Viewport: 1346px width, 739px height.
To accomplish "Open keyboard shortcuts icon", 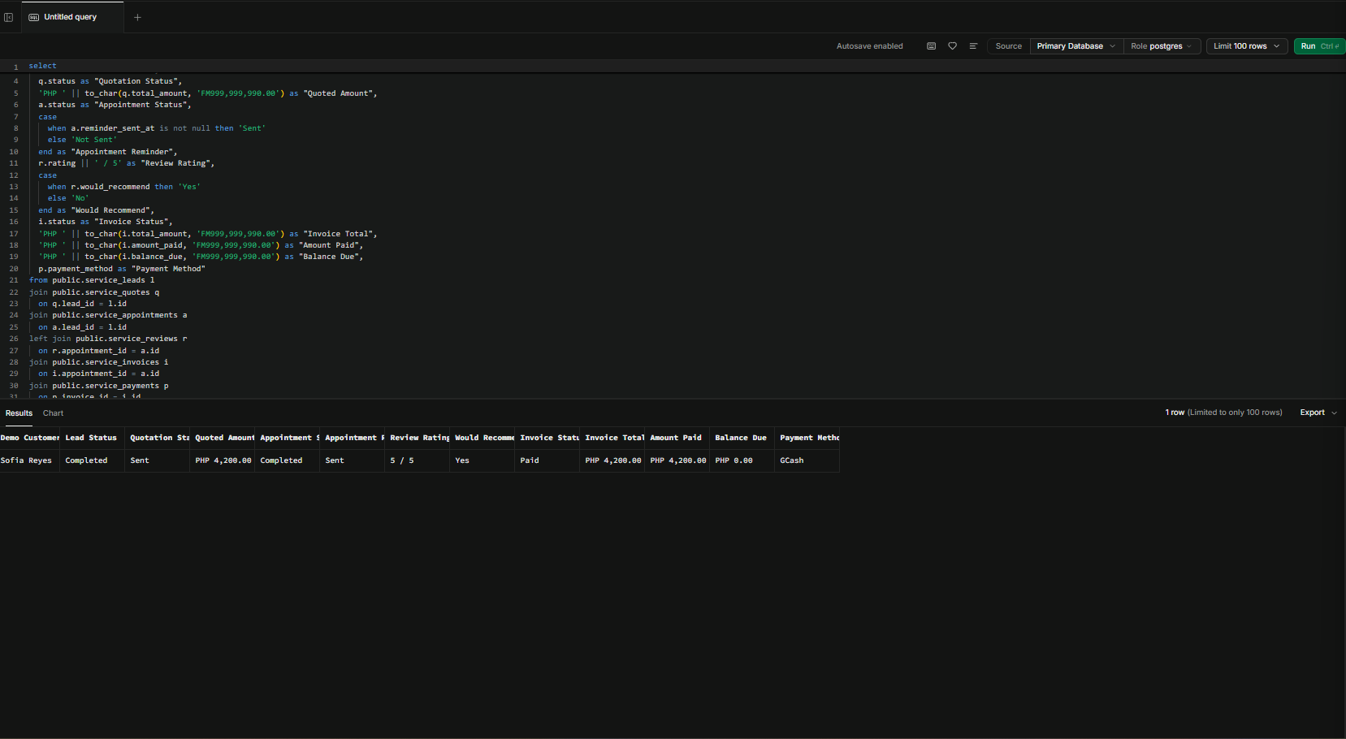I will click(931, 46).
